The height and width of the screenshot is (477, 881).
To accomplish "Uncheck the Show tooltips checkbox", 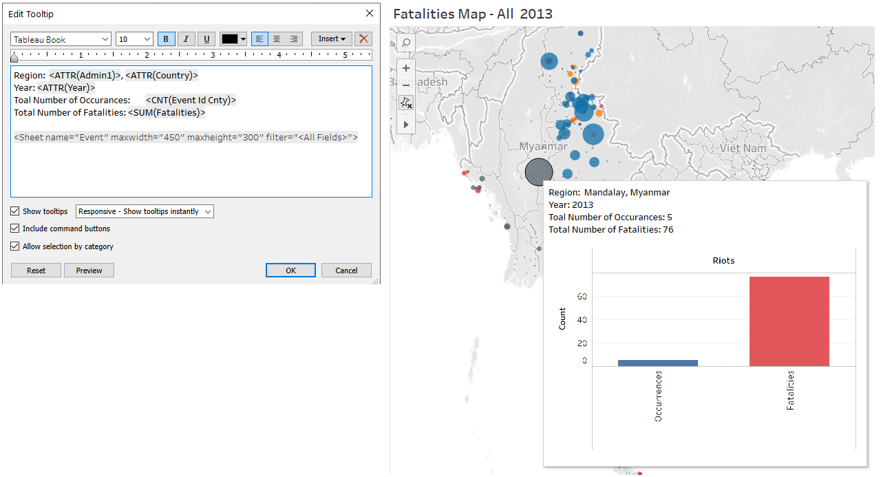I will click(15, 211).
